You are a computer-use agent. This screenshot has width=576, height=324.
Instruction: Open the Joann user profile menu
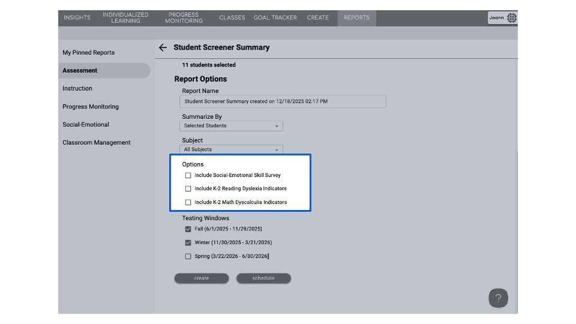(502, 17)
